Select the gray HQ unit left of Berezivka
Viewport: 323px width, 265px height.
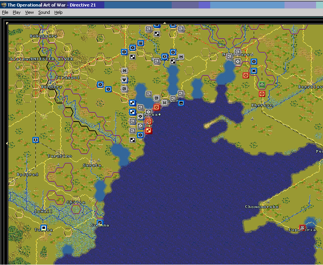(156, 61)
